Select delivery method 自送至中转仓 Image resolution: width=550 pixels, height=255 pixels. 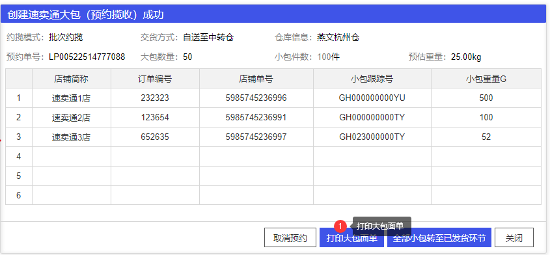pyautogui.click(x=208, y=37)
